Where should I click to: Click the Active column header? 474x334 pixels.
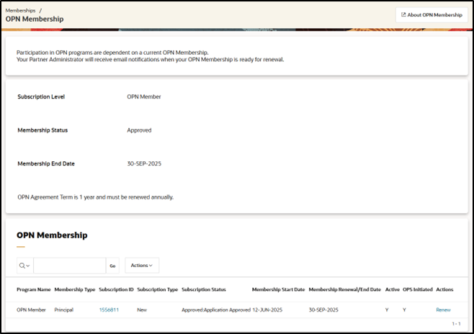393,289
